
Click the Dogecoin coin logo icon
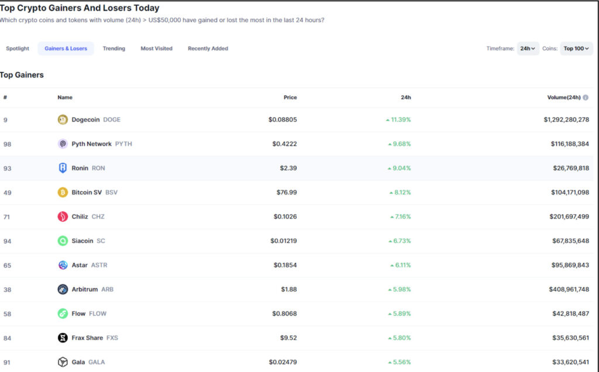coord(63,120)
